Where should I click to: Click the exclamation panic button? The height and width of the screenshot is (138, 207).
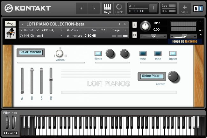coord(153,8)
